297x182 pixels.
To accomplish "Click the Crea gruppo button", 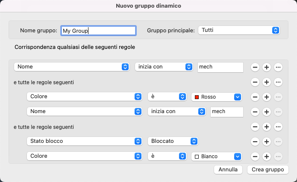I will coord(268,169).
